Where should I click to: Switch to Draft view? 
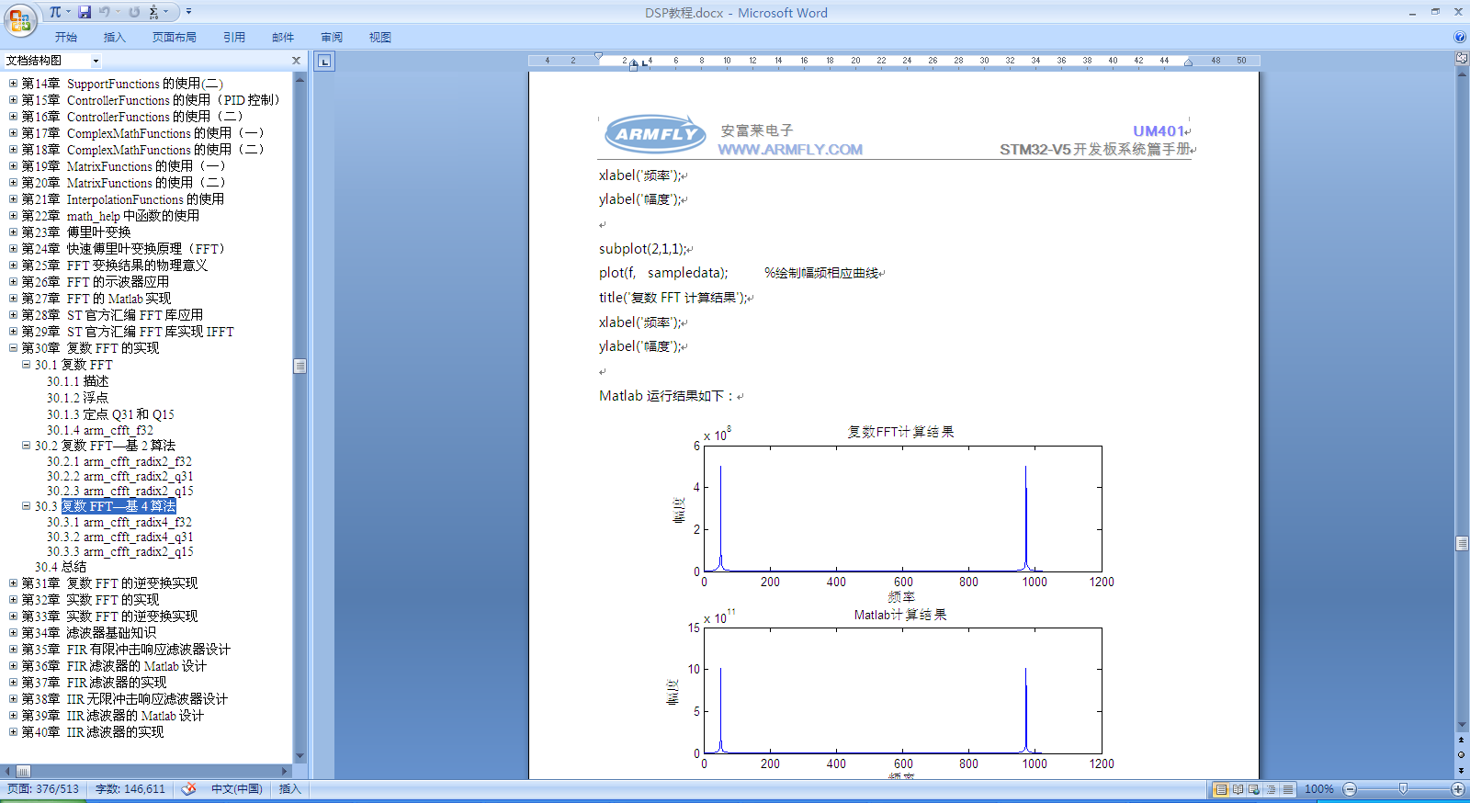coord(1288,789)
